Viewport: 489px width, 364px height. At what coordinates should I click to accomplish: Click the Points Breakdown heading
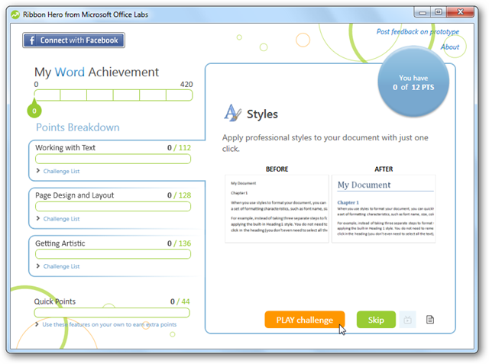(x=78, y=127)
